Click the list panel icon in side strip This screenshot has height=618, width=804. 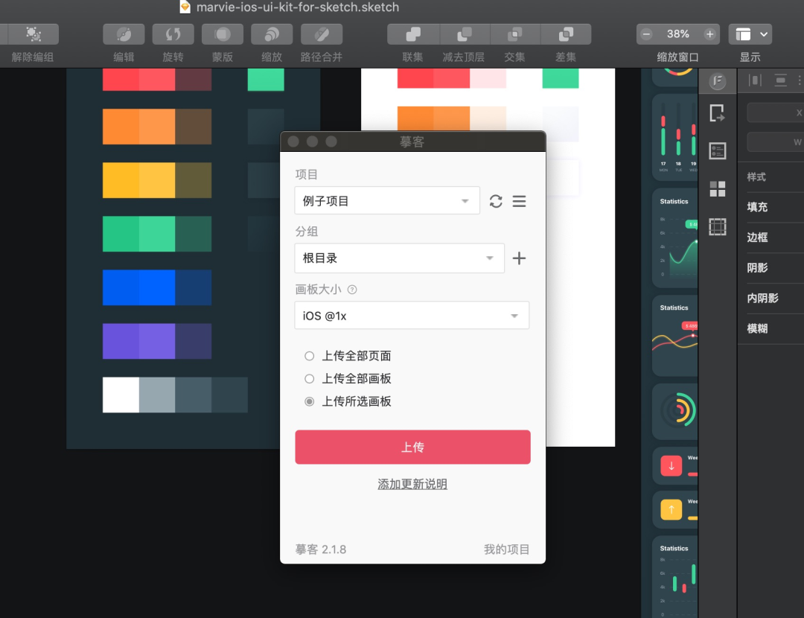(718, 151)
